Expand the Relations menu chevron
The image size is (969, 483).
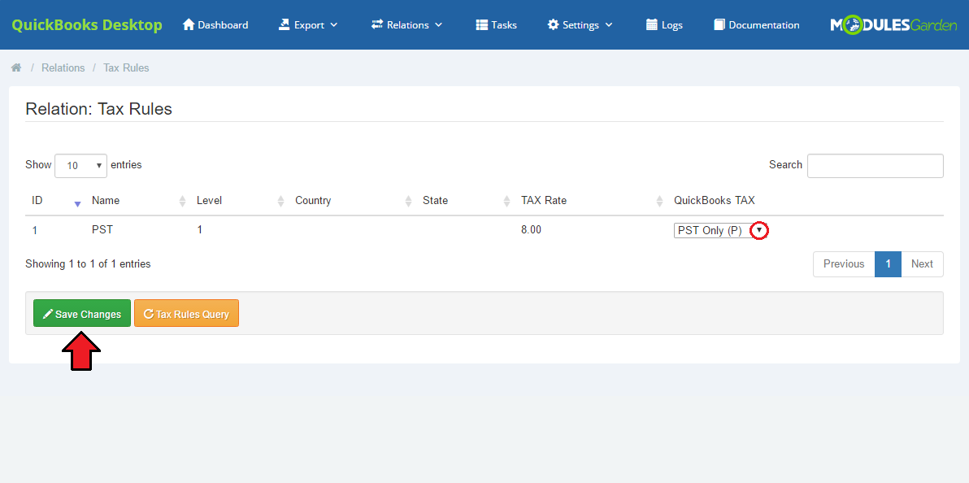coord(439,25)
